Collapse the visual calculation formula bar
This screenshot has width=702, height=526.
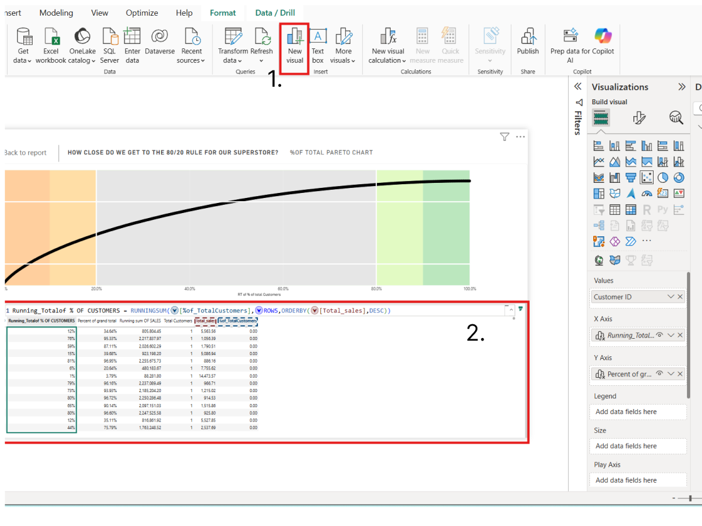coord(511,310)
